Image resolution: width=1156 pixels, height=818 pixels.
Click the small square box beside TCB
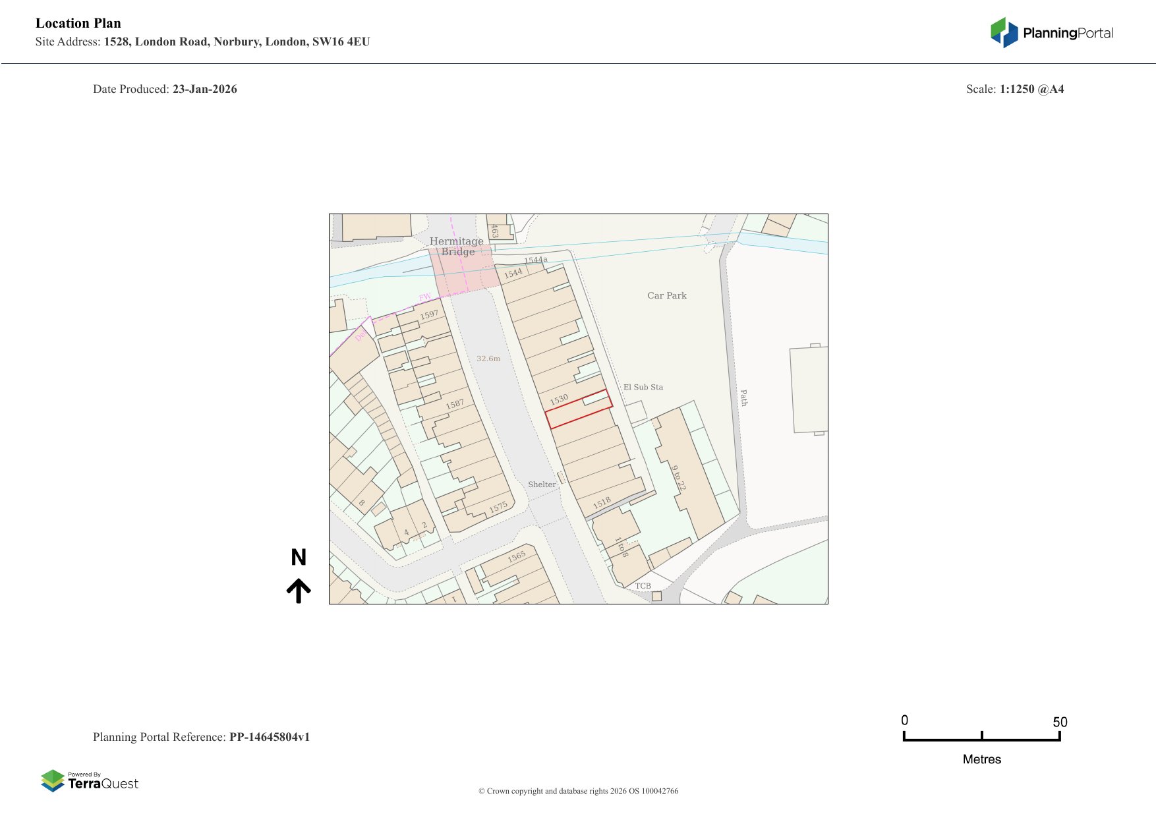656,596
